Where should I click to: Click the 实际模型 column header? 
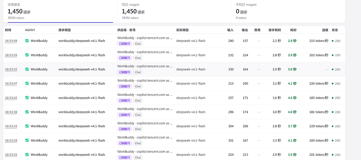(182, 30)
